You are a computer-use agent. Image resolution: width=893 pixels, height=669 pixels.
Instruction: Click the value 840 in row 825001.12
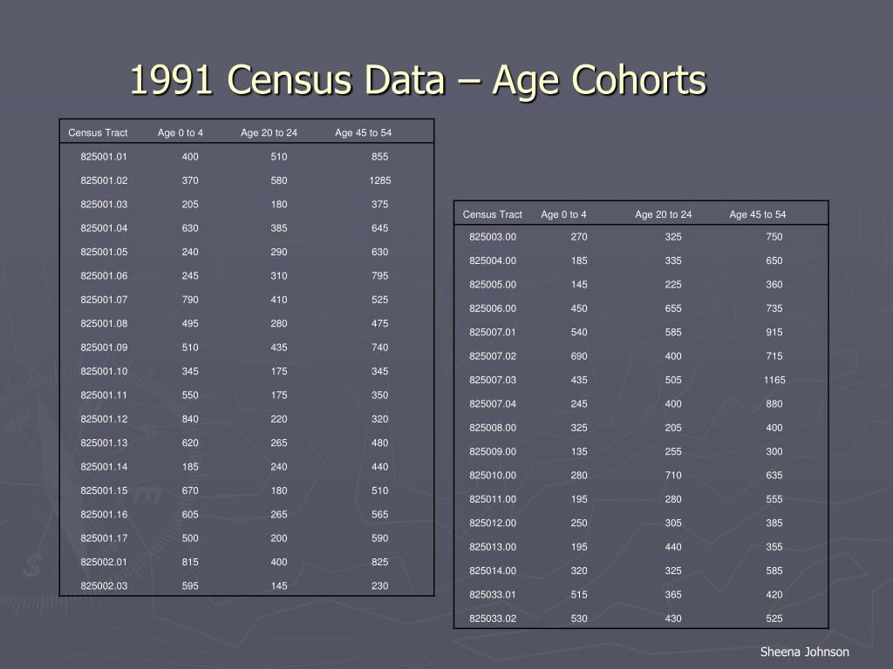pyautogui.click(x=190, y=419)
